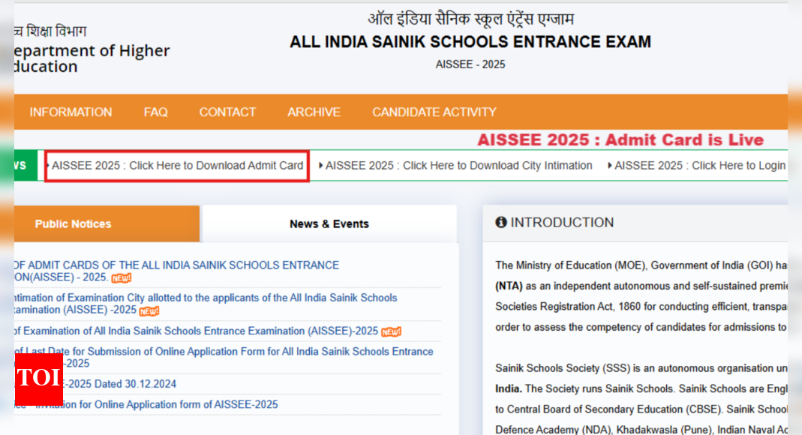
Task: Click the INTRODUCTION info icon
Action: [500, 222]
